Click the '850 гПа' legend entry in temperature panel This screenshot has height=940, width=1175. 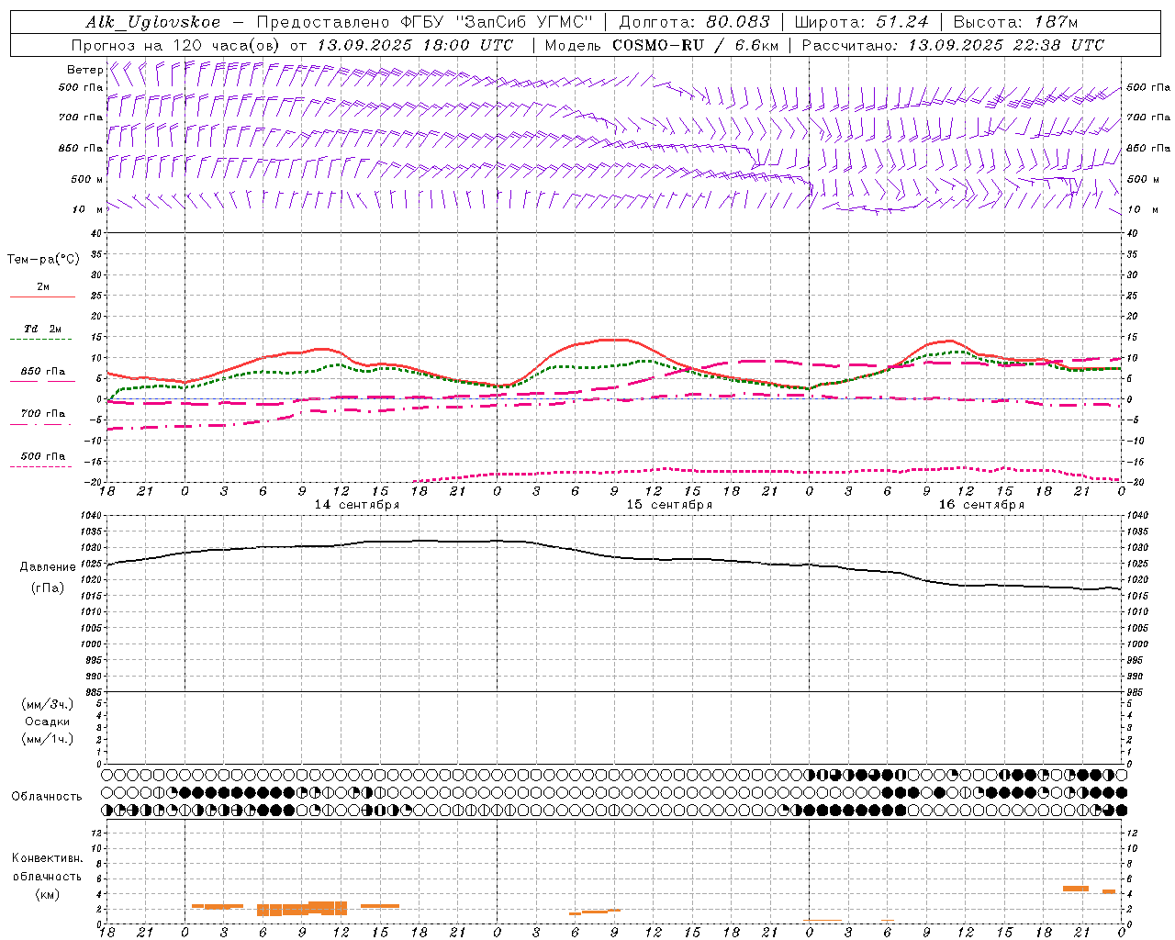(x=42, y=372)
